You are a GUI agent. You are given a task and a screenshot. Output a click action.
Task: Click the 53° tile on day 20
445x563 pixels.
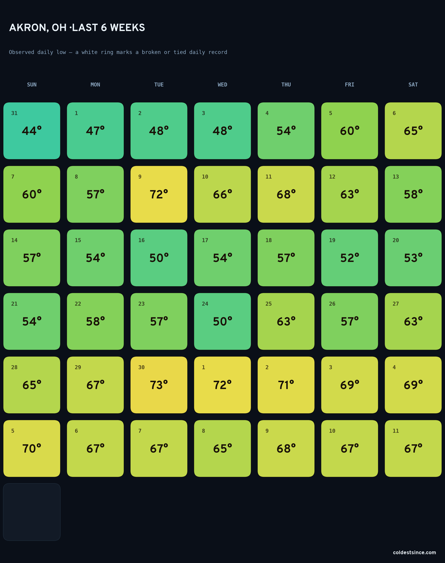(413, 258)
